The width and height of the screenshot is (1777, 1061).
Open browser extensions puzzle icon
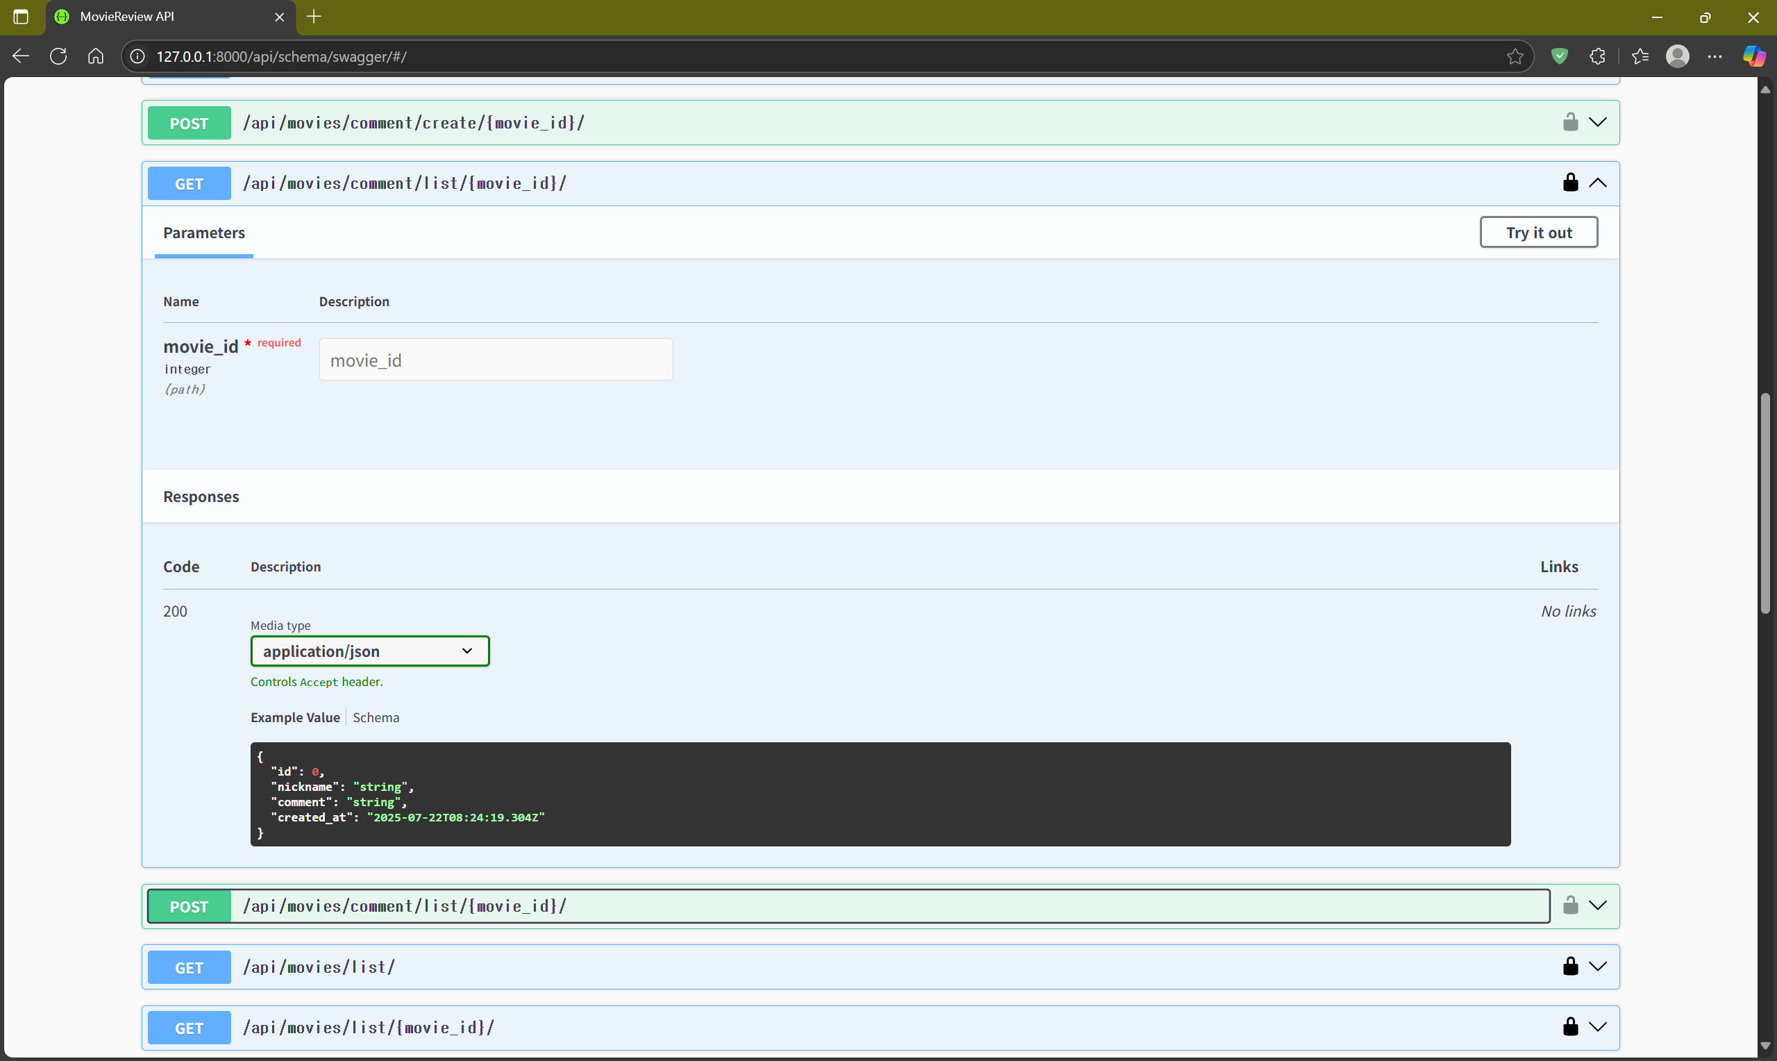pos(1598,56)
